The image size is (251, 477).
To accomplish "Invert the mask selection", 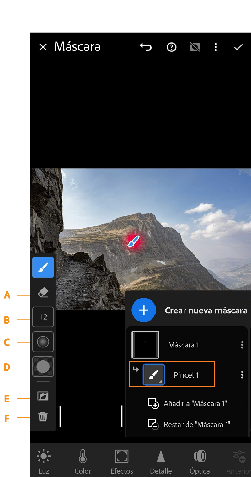I will point(43,396).
